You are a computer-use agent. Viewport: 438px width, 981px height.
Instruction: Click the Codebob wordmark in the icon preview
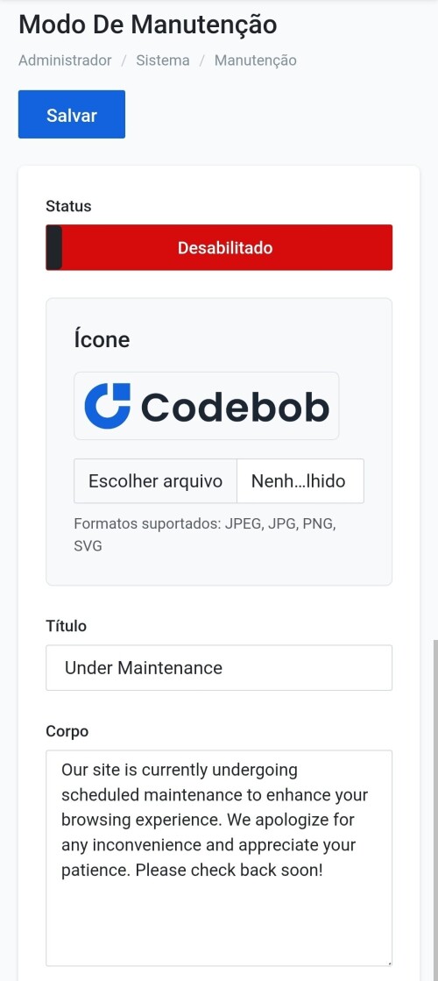(x=234, y=408)
